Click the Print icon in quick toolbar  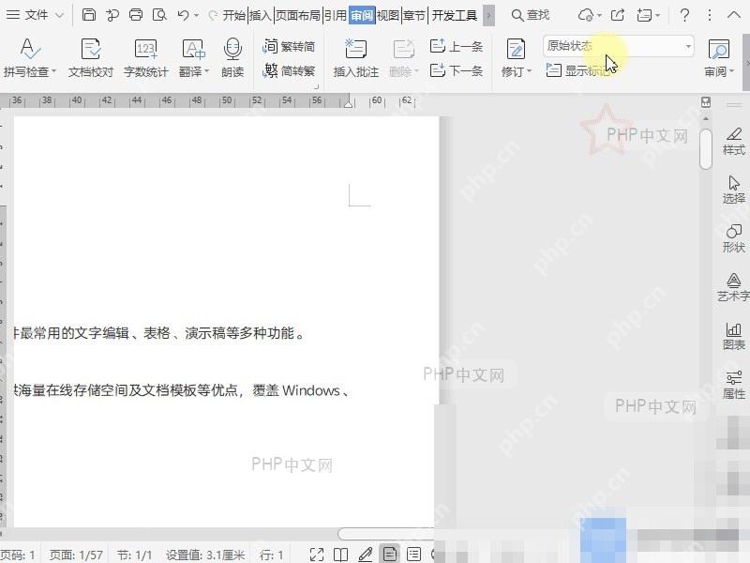point(136,15)
